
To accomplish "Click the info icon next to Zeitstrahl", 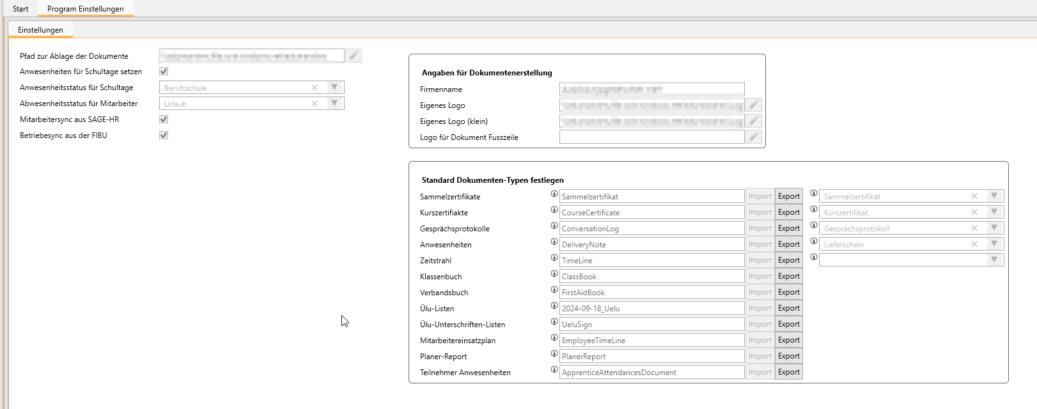I will point(554,258).
